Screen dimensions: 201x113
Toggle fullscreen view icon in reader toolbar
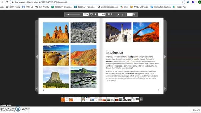pos(91,14)
